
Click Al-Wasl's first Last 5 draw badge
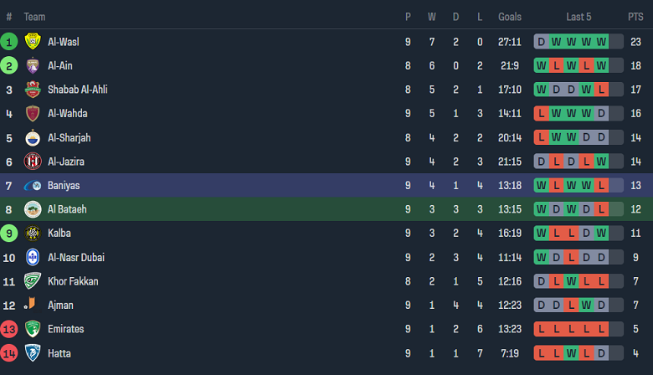click(542, 41)
